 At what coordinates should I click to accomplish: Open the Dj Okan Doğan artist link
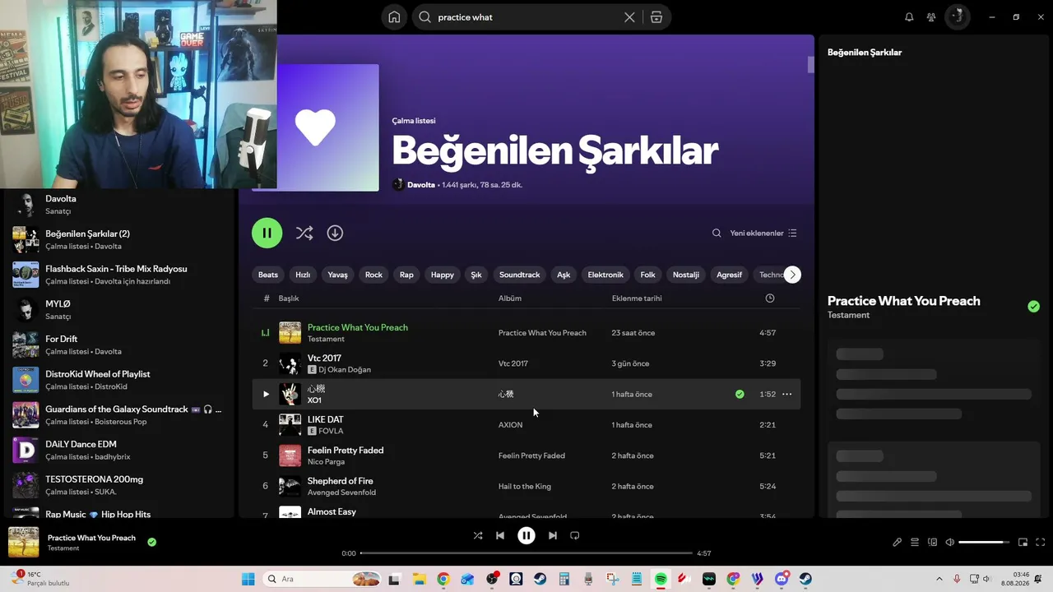(345, 370)
